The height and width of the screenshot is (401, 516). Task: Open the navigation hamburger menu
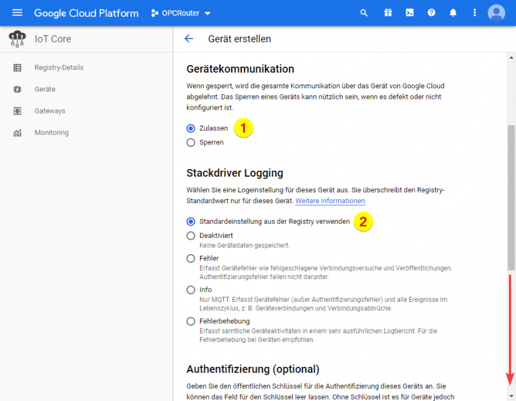(17, 12)
